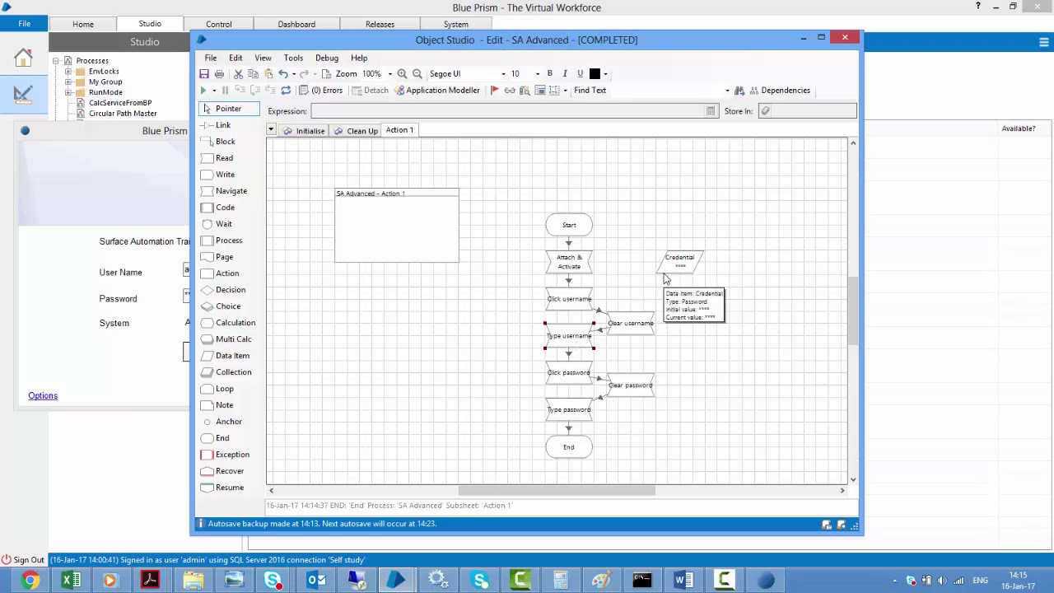Open Outlook from the taskbar
Image resolution: width=1054 pixels, height=593 pixels.
coord(315,581)
